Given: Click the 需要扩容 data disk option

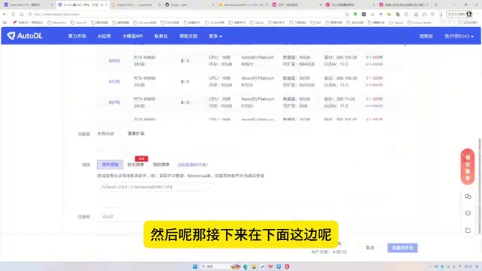Looking at the screenshot, I should [x=136, y=134].
